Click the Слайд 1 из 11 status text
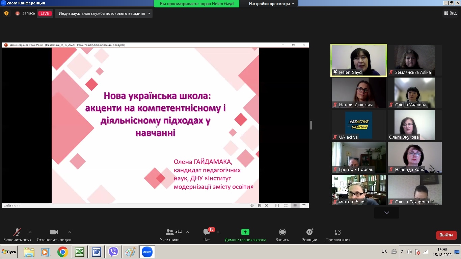461x259 pixels. coord(12,205)
